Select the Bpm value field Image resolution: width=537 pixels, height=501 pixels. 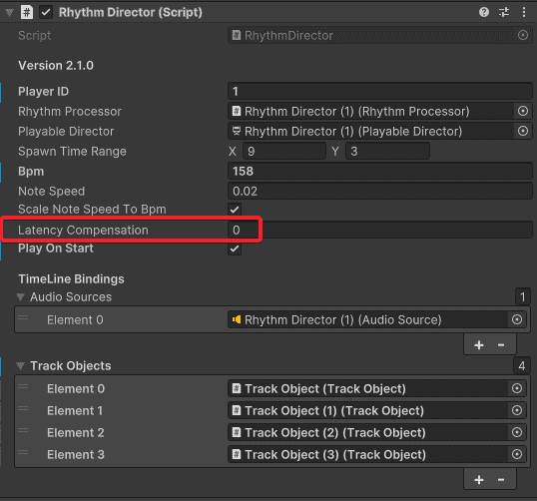point(380,171)
